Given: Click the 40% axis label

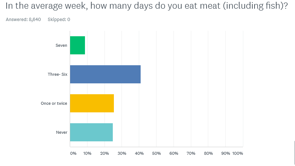Looking at the screenshot, I should point(139,153).
